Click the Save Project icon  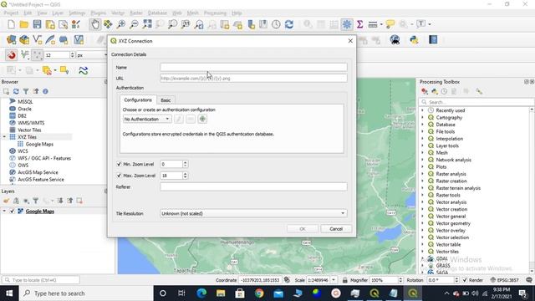coord(37,24)
